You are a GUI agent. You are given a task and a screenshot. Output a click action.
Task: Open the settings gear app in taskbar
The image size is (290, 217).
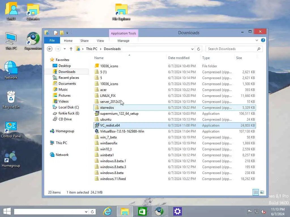[177, 211]
